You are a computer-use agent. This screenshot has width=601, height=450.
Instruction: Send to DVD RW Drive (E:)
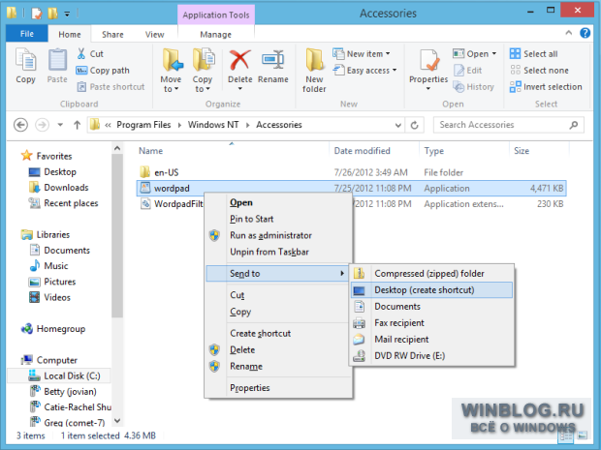431,356
